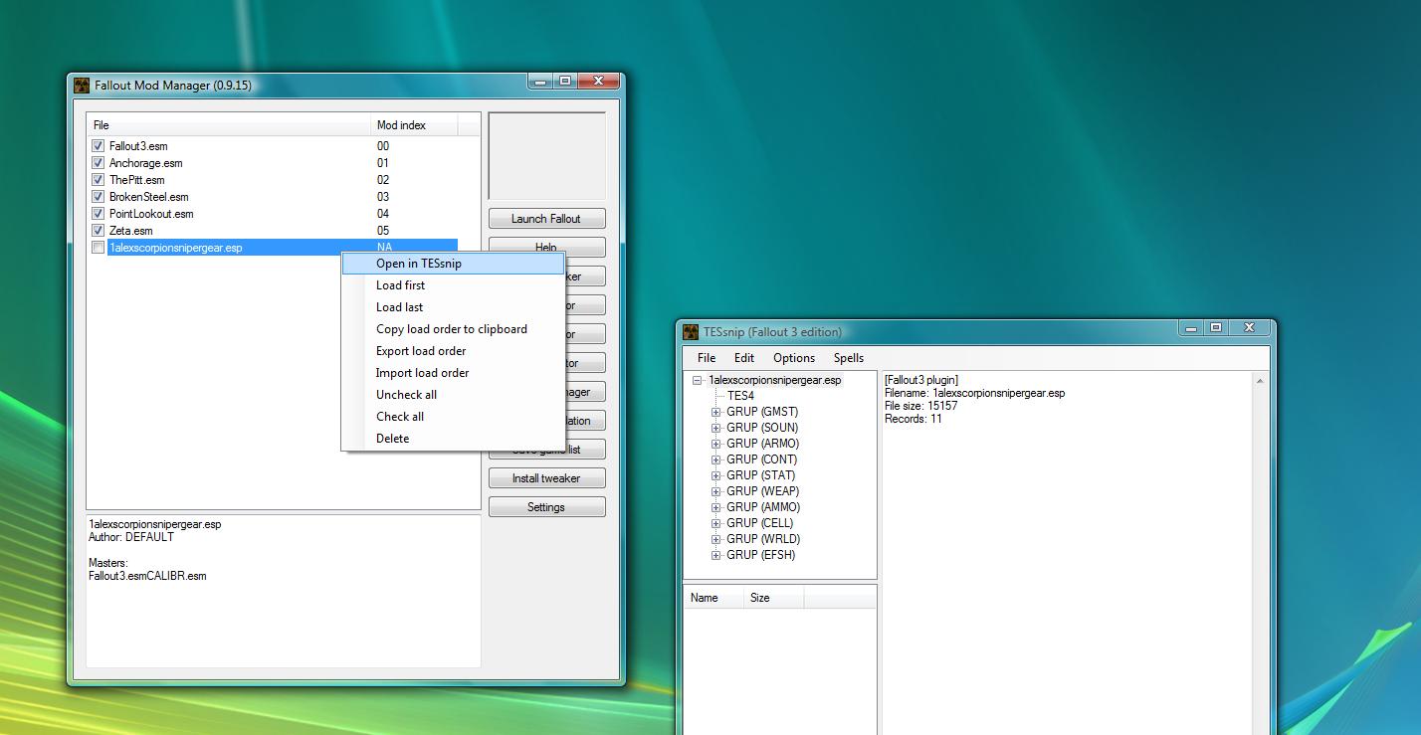The image size is (1421, 735).
Task: Toggle the ThePitt.esm checkbox
Action: 98,180
